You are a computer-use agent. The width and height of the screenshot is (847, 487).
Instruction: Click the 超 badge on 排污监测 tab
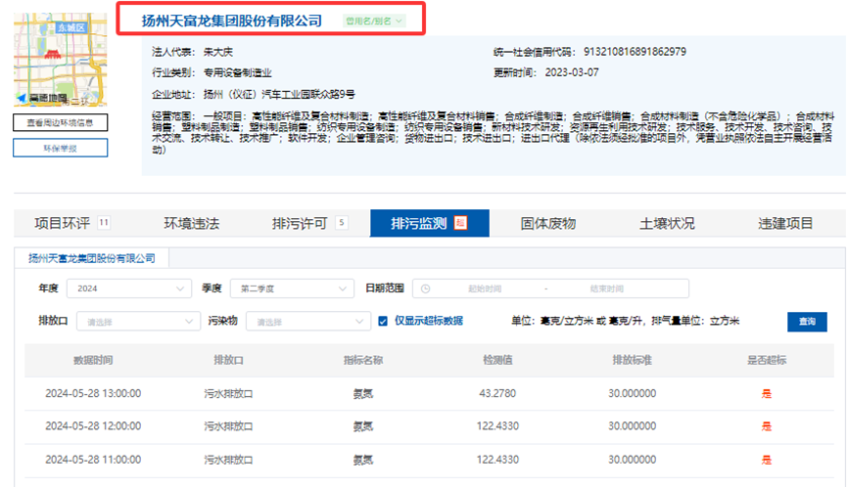pos(460,223)
